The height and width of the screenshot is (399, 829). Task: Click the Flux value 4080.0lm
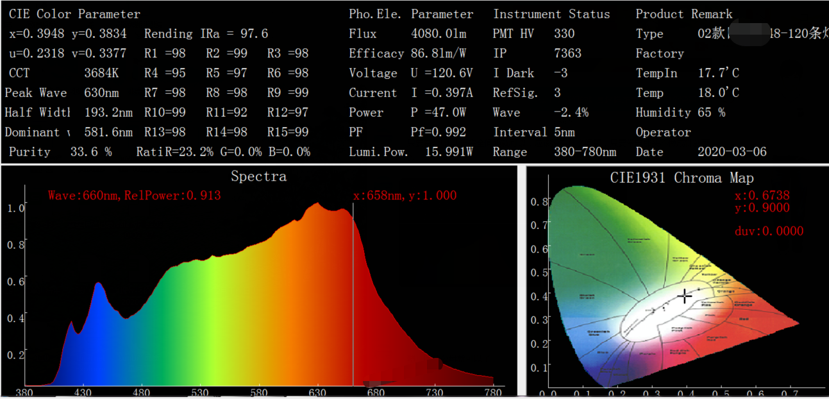pyautogui.click(x=439, y=33)
